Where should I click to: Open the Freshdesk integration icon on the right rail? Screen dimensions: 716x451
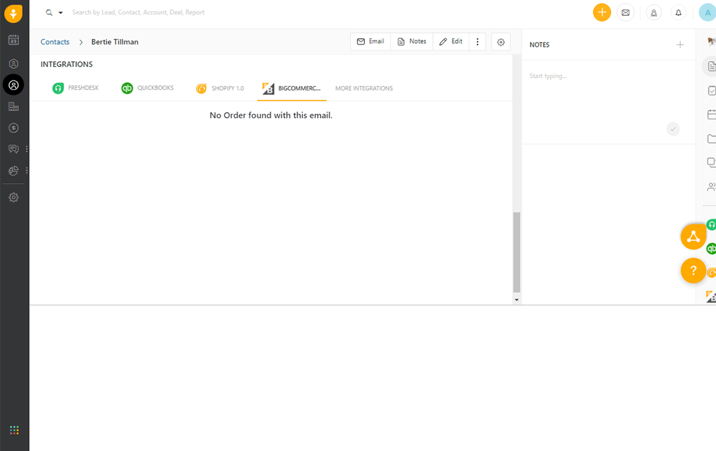[x=711, y=224]
